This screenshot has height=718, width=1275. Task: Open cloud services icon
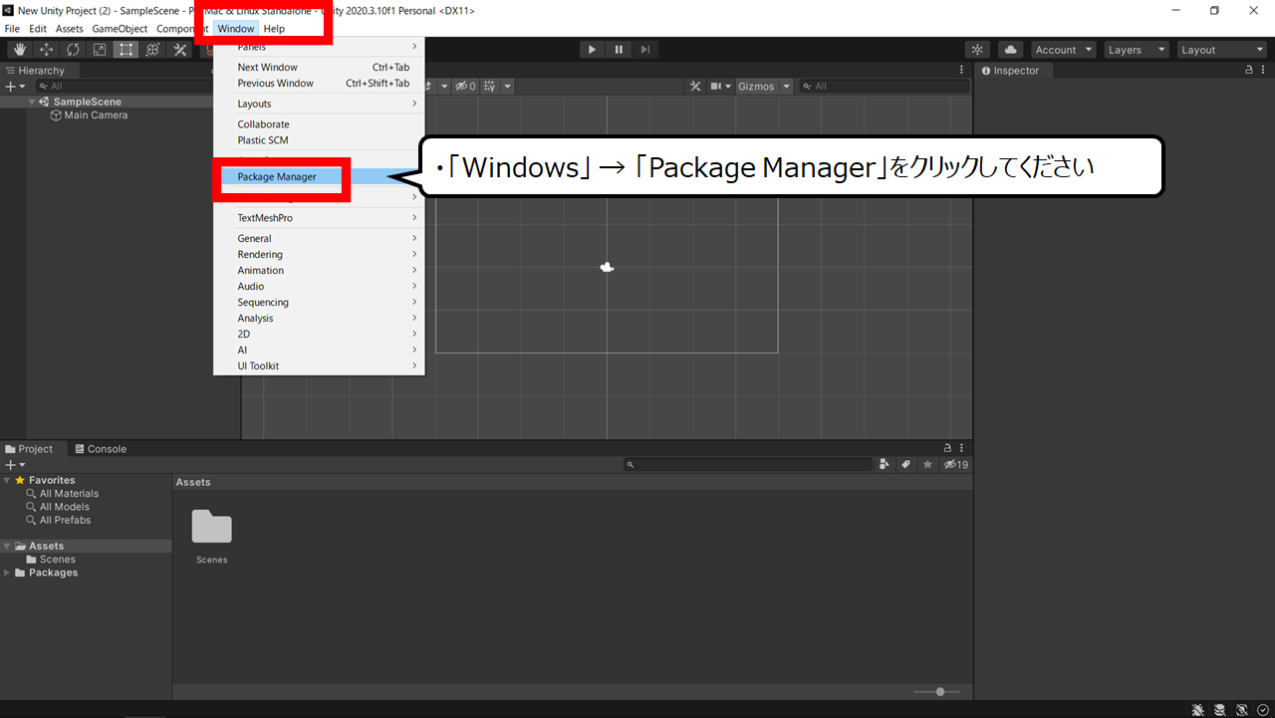coord(1010,50)
